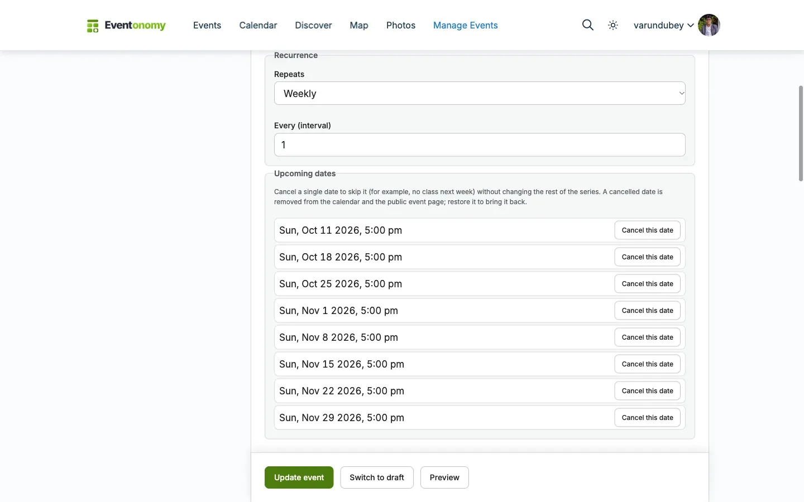Click the "Sun, Oct 11 2026, 5:00 pm" text
This screenshot has height=502, width=804.
(341, 230)
